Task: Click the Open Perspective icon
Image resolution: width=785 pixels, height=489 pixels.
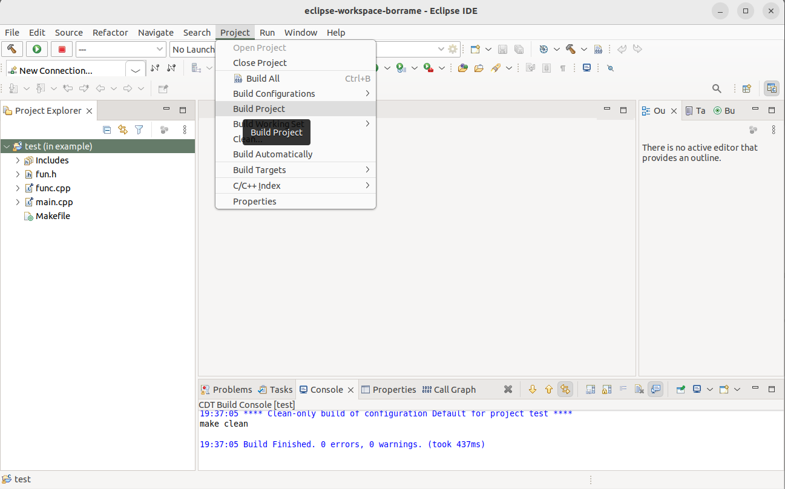Action: tap(747, 88)
